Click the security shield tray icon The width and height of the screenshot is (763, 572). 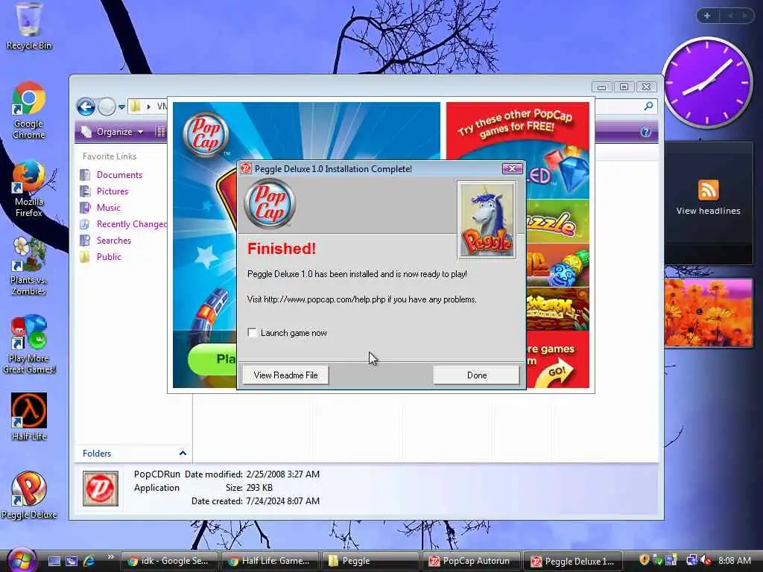pos(645,560)
